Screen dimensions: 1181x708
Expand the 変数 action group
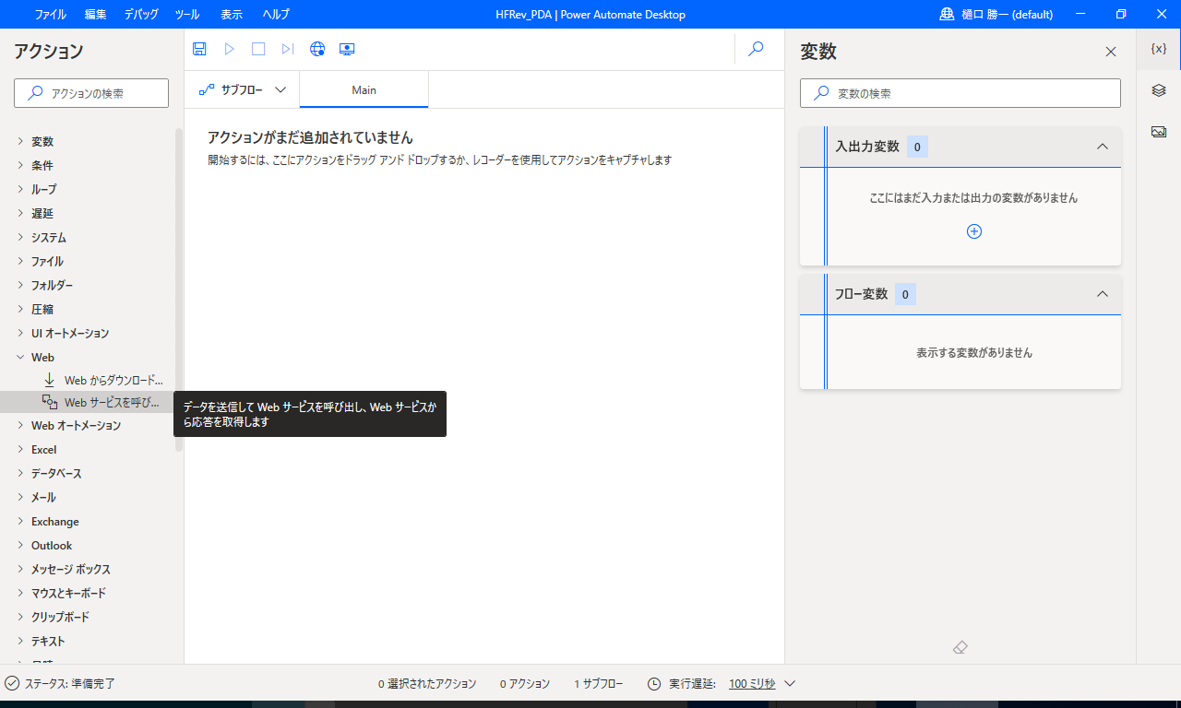(21, 141)
